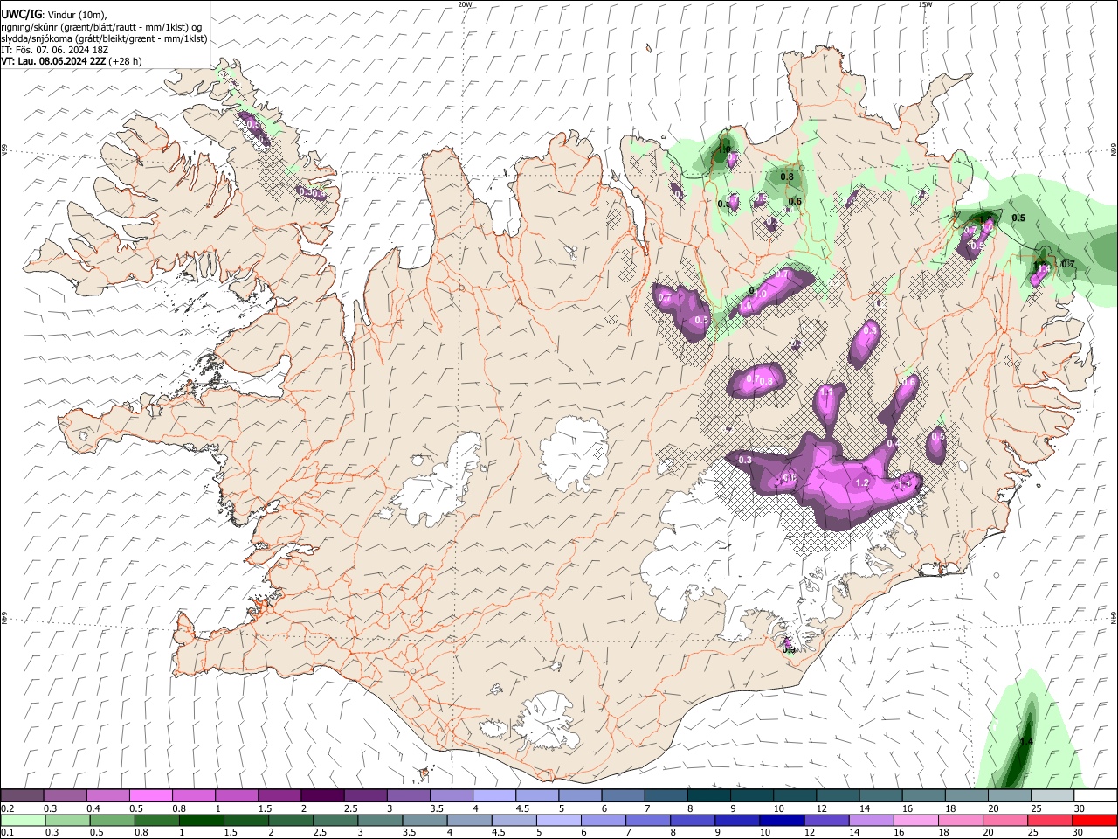The image size is (1118, 839).
Task: Click the 'rigning/skúrir' legend description line
Action: tap(102, 27)
